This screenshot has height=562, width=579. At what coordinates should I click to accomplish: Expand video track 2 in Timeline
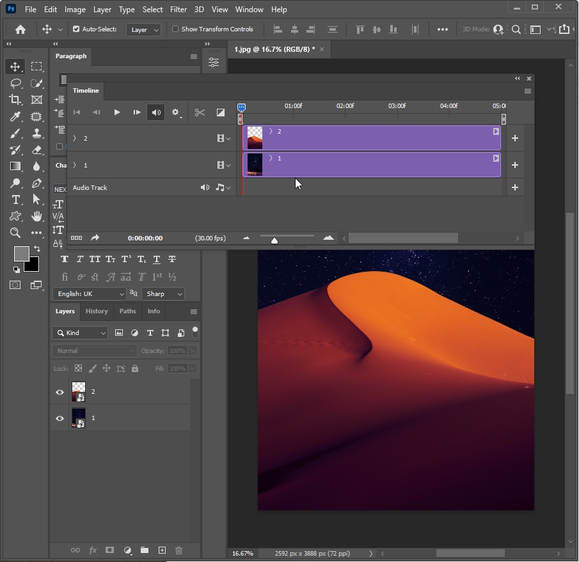pyautogui.click(x=75, y=138)
